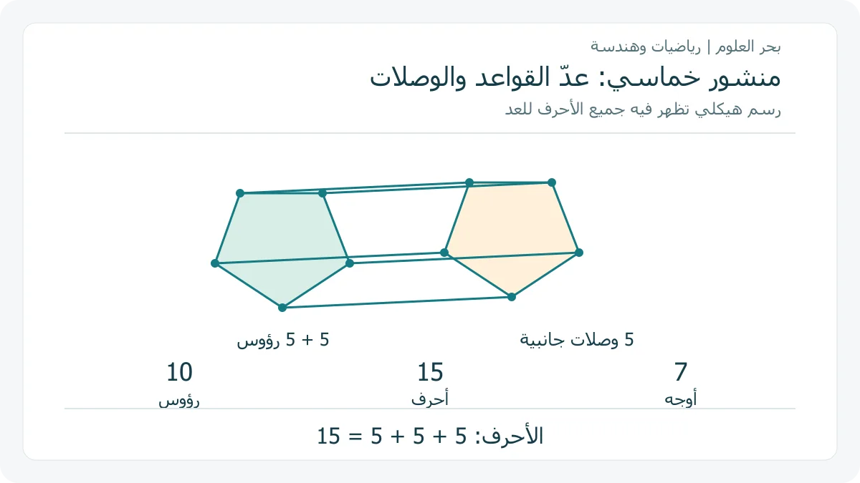Click the lower-right vertex of the green pentagon
The width and height of the screenshot is (860, 483).
350,263
